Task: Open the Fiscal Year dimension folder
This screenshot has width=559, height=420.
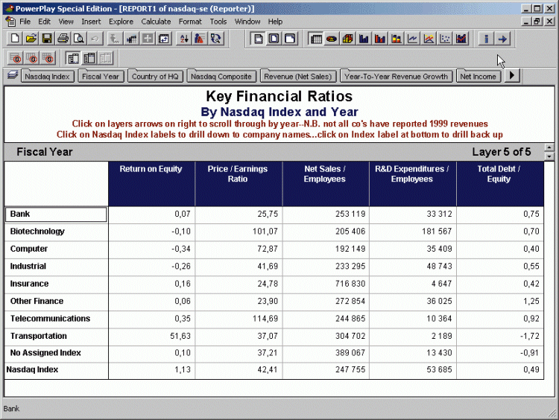Action: (x=101, y=76)
